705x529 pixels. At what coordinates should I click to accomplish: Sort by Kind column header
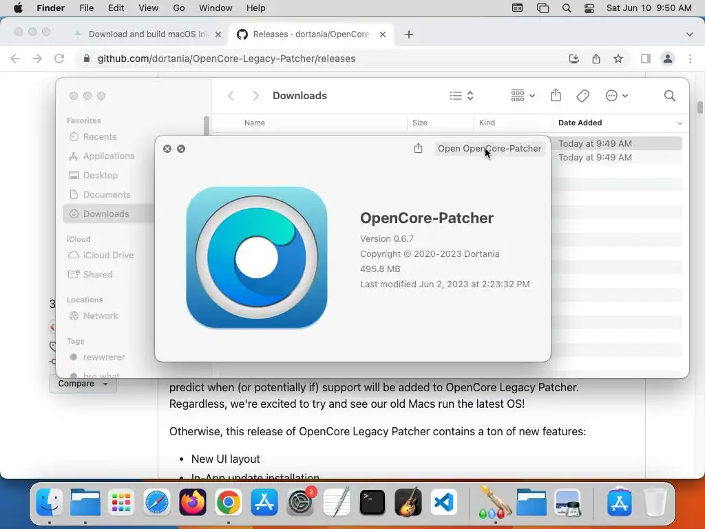coord(487,123)
